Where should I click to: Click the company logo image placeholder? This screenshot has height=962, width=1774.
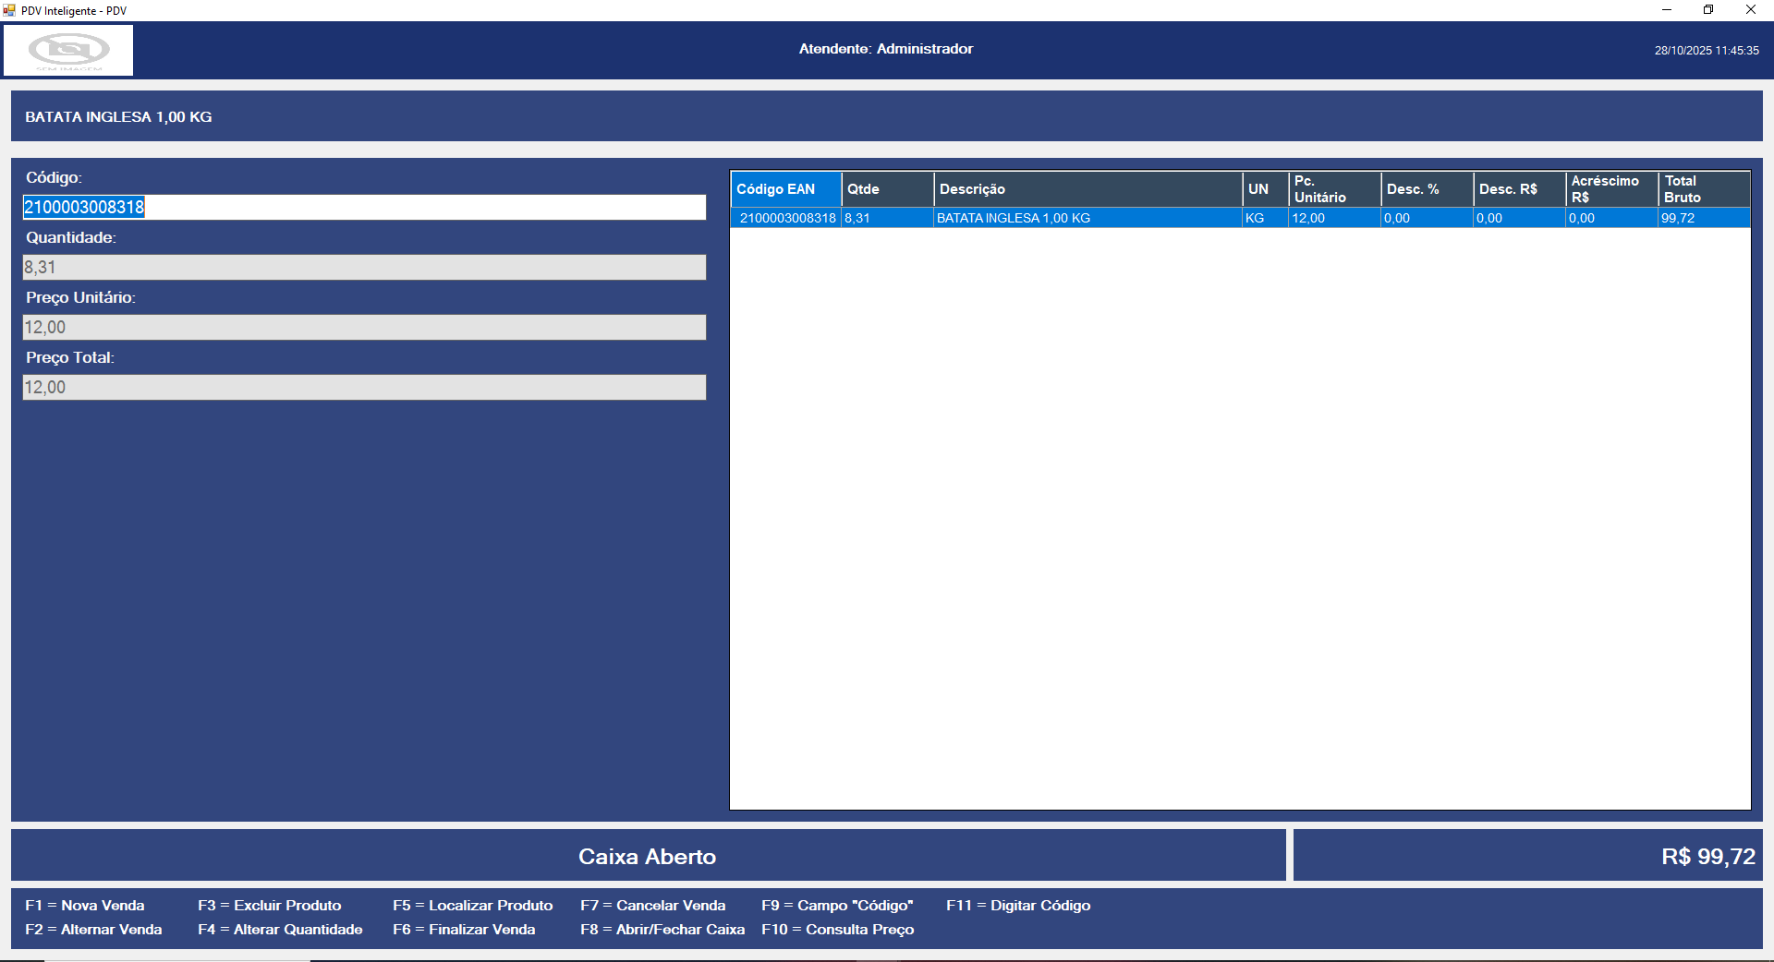[x=68, y=50]
